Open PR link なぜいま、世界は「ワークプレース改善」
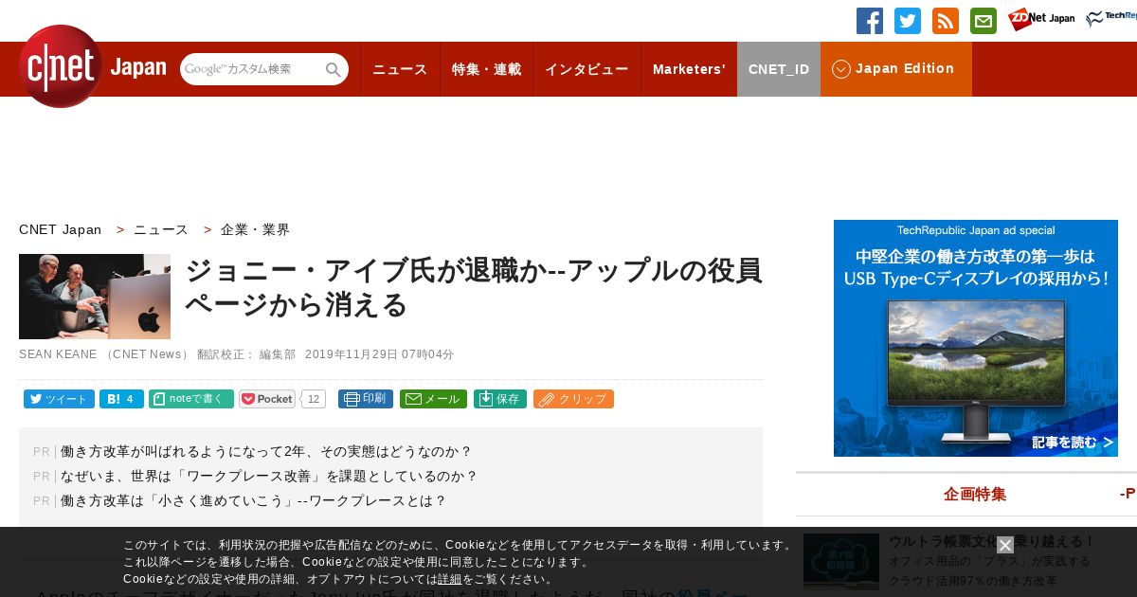Image resolution: width=1137 pixels, height=597 pixels. pyautogui.click(x=270, y=476)
